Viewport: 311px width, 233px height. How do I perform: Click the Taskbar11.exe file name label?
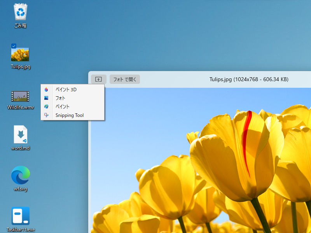(x=21, y=230)
